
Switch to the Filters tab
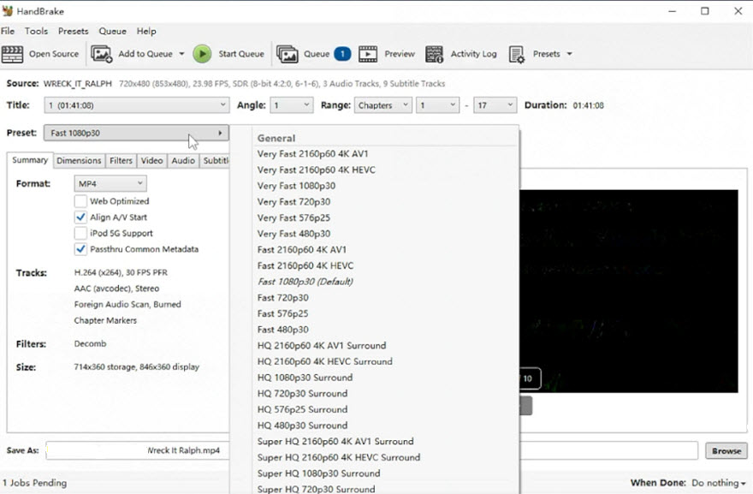point(121,160)
